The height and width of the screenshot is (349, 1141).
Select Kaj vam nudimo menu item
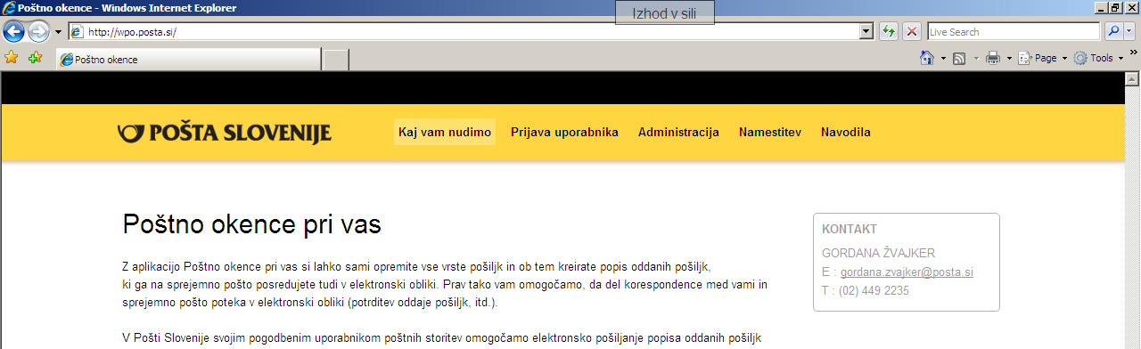point(445,132)
